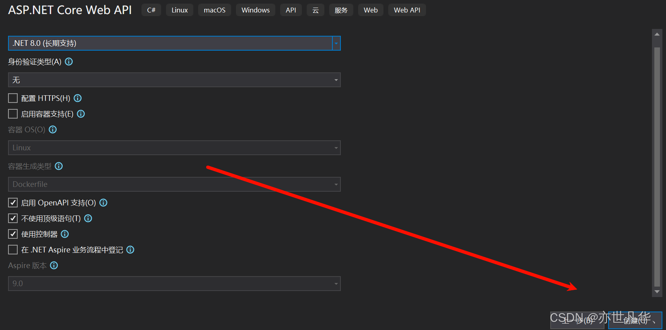Select the macOS tag in the header
The height and width of the screenshot is (330, 666).
215,10
